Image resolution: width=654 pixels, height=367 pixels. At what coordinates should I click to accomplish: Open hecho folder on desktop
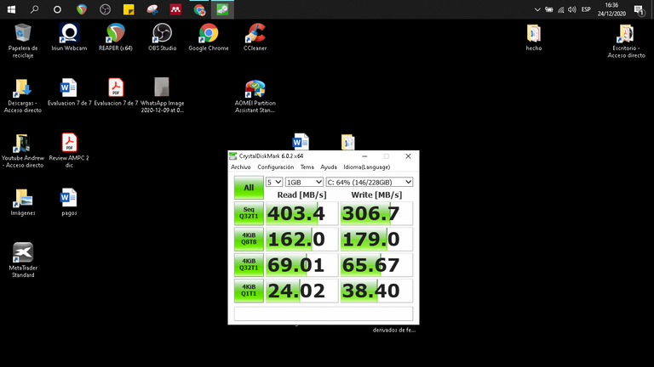(x=534, y=37)
